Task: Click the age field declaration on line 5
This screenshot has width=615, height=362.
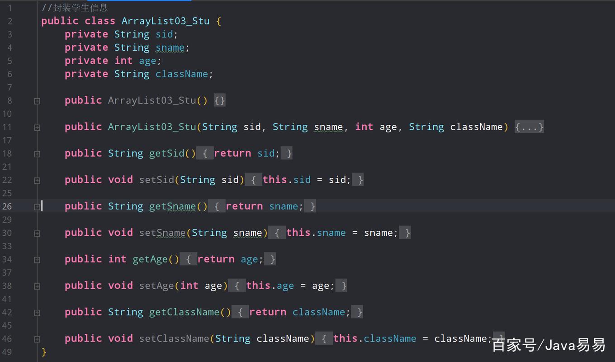Action: pyautogui.click(x=147, y=61)
